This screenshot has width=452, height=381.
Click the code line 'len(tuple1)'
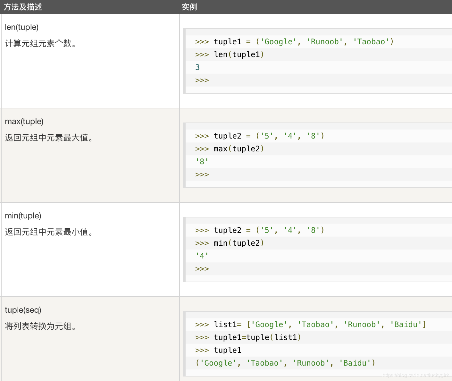point(230,55)
